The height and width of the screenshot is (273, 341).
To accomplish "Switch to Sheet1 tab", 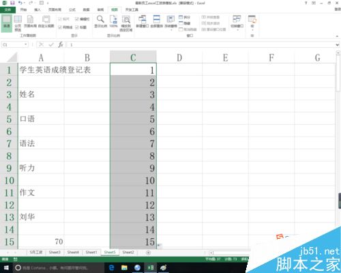I will click(x=91, y=253).
